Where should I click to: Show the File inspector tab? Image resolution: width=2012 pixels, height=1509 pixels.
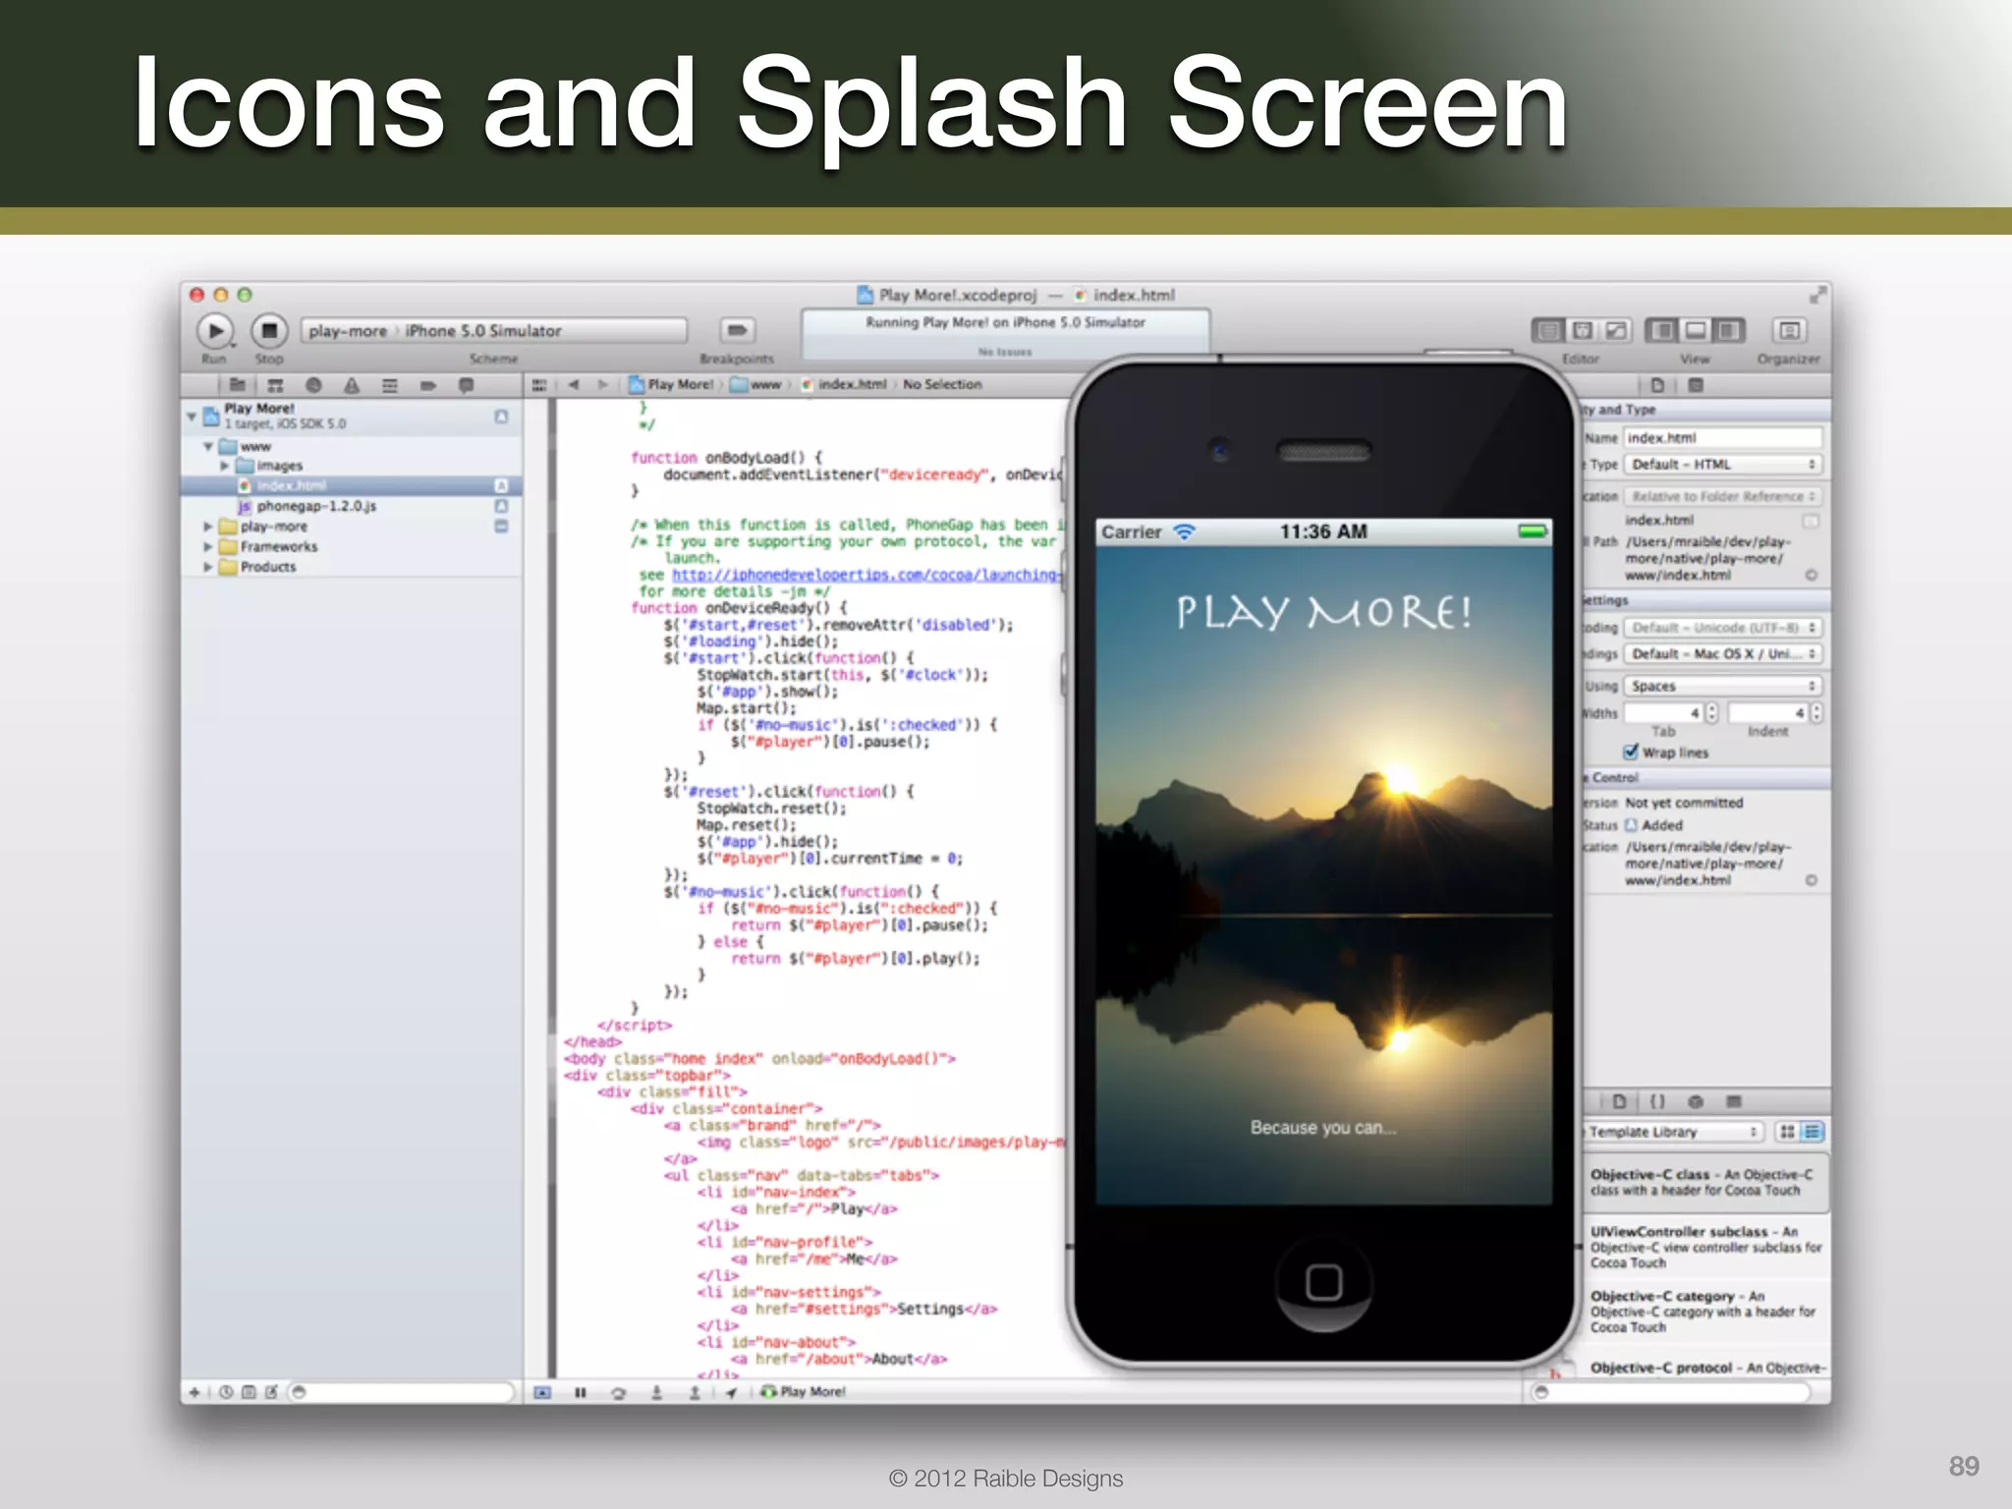pos(1657,385)
